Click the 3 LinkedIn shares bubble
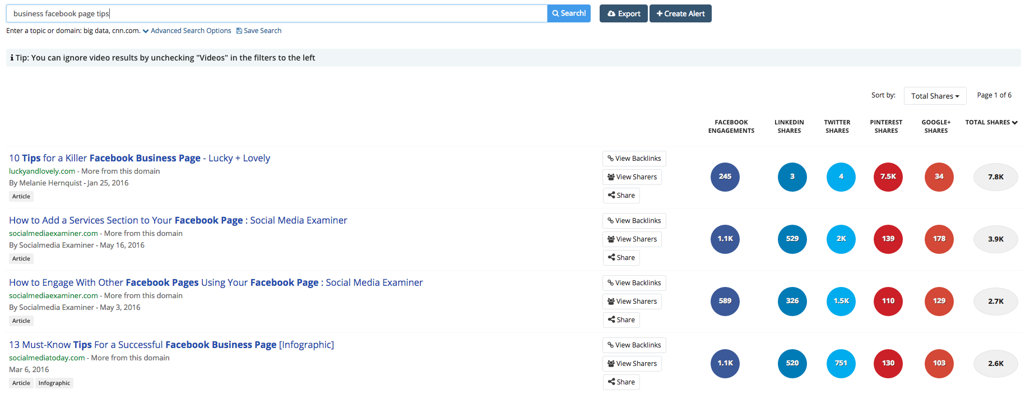 pos(792,177)
